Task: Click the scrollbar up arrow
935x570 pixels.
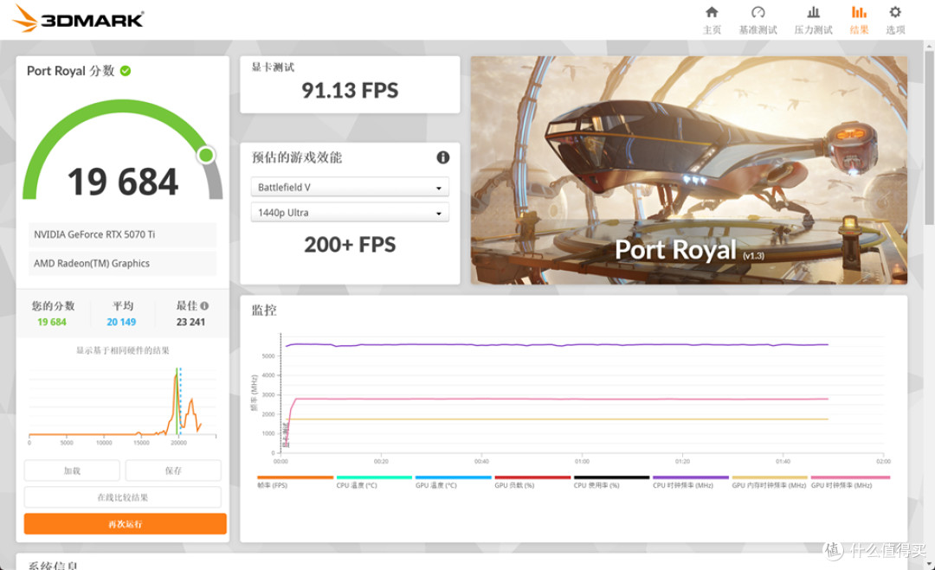Action: [929, 45]
